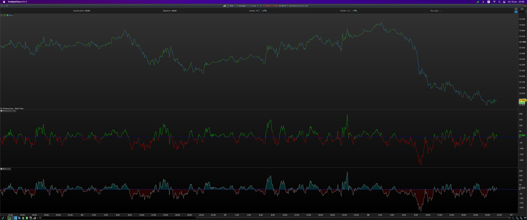This screenshot has height=220, width=527.
Task: Toggle the red icon left of Koers label
Action: click(x=2, y=15)
